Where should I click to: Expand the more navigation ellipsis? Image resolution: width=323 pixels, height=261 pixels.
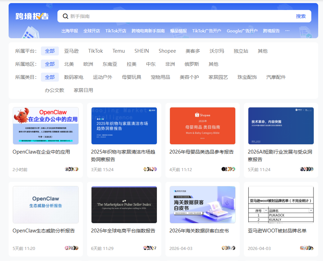287,31
